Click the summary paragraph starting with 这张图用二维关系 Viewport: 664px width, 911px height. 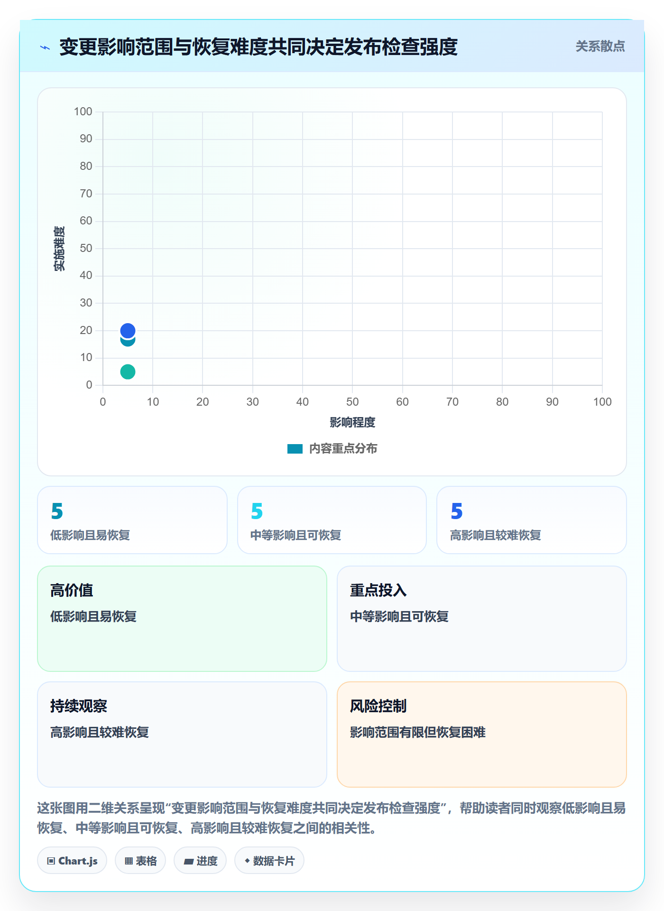[x=332, y=818]
